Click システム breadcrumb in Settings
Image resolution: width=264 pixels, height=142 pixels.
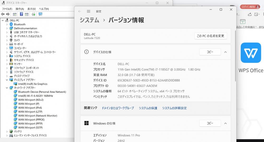pyautogui.click(x=89, y=20)
